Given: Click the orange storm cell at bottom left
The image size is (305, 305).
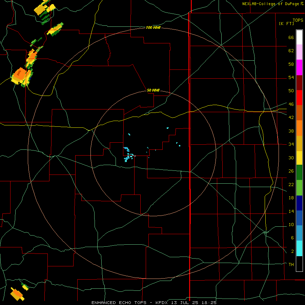Looking at the screenshot, I should 17,294.
